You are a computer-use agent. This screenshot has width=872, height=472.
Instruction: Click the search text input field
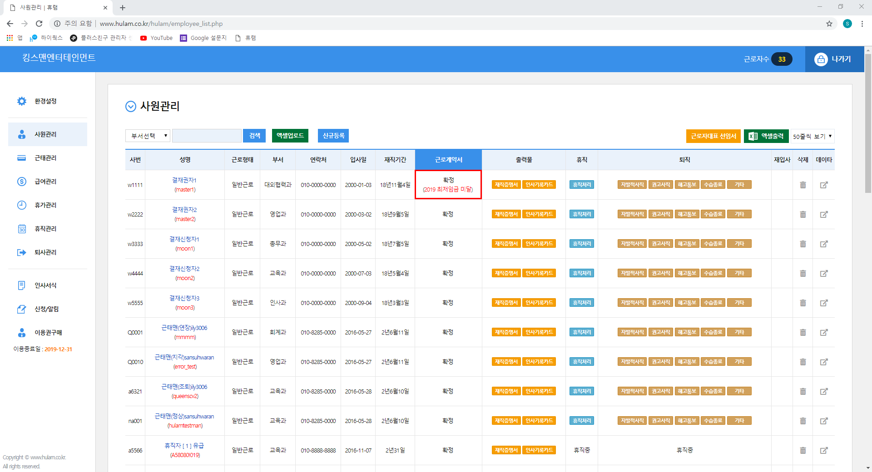(x=207, y=136)
